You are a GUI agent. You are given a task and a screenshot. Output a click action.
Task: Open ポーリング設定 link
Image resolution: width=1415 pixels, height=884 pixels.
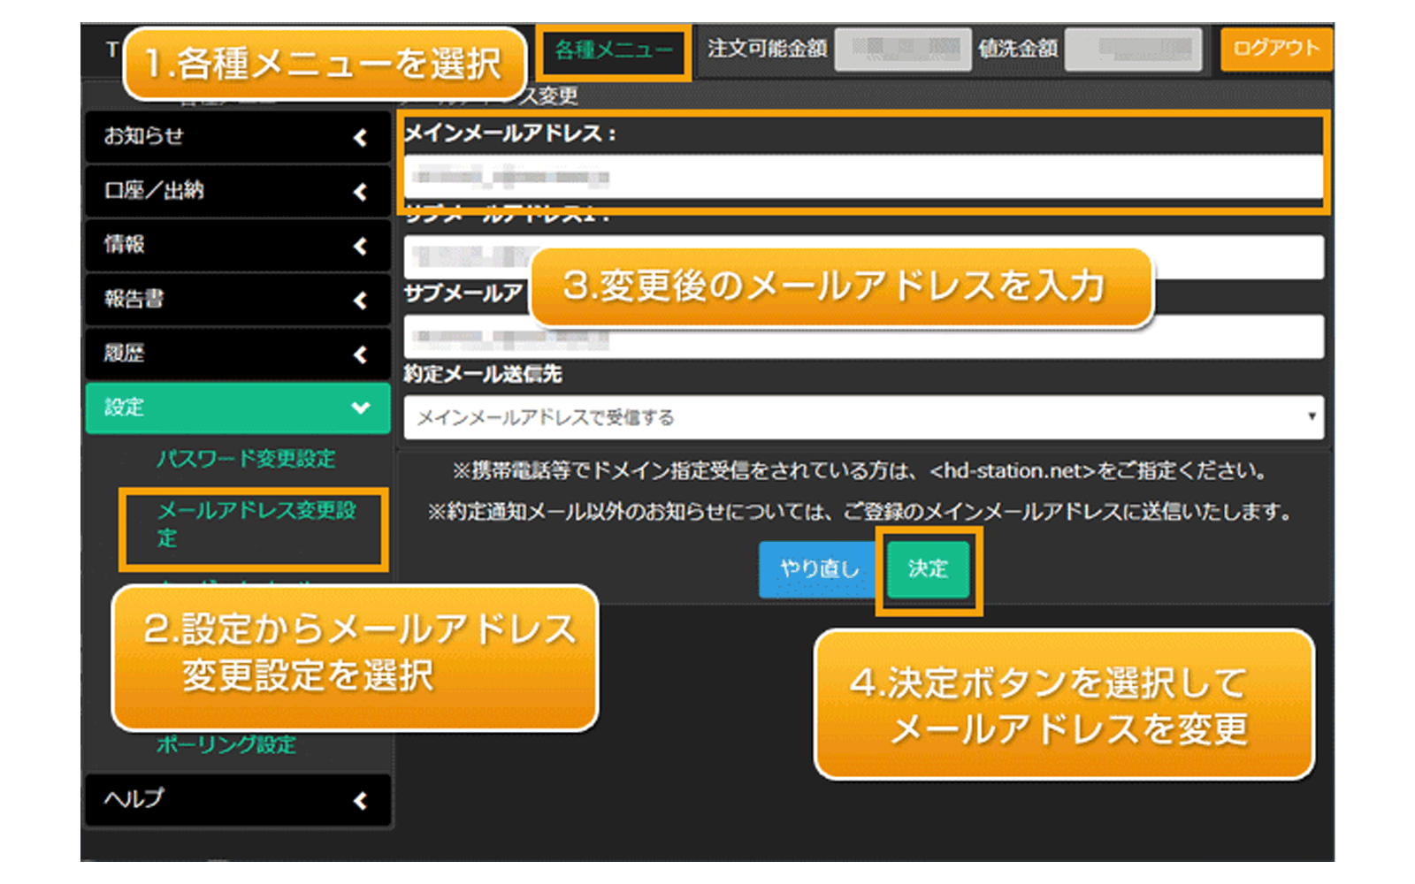tap(226, 745)
